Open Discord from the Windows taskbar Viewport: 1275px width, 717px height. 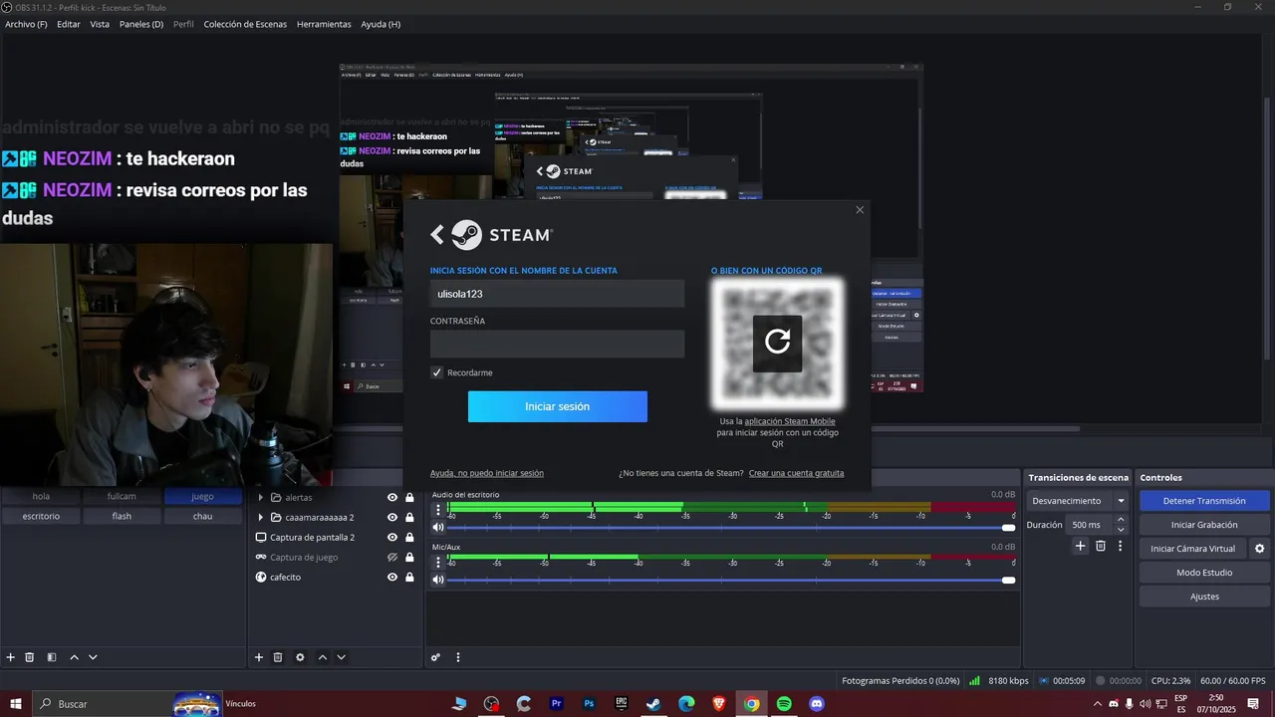pyautogui.click(x=817, y=704)
